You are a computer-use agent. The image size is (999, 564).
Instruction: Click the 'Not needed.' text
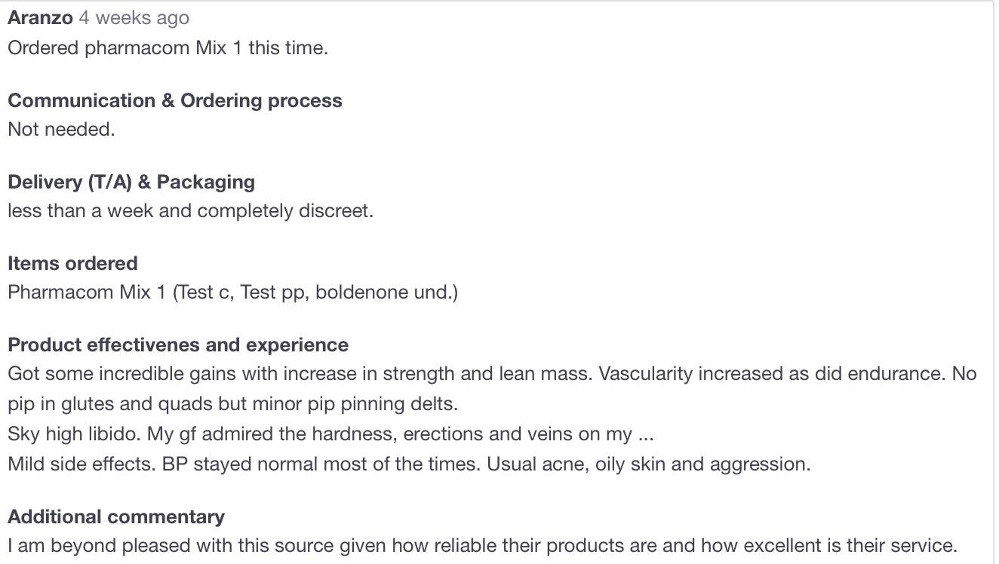[61, 129]
